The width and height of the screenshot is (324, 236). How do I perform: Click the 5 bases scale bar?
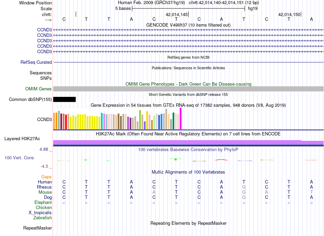click(189, 9)
